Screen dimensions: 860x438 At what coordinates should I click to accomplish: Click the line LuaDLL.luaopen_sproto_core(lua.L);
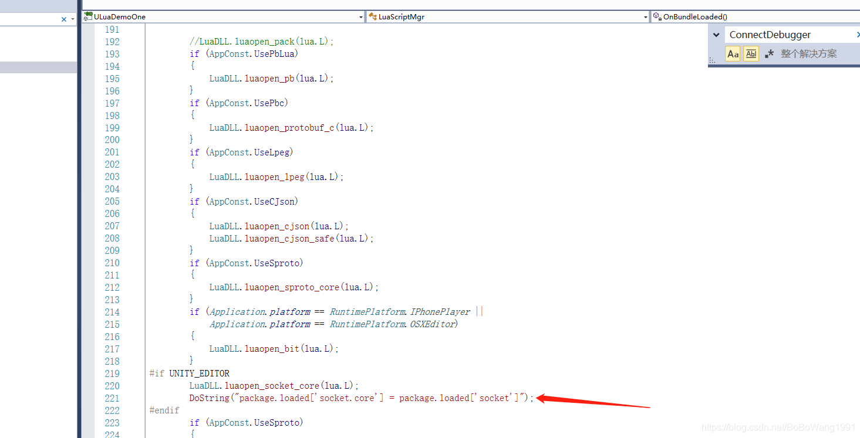[x=294, y=288]
